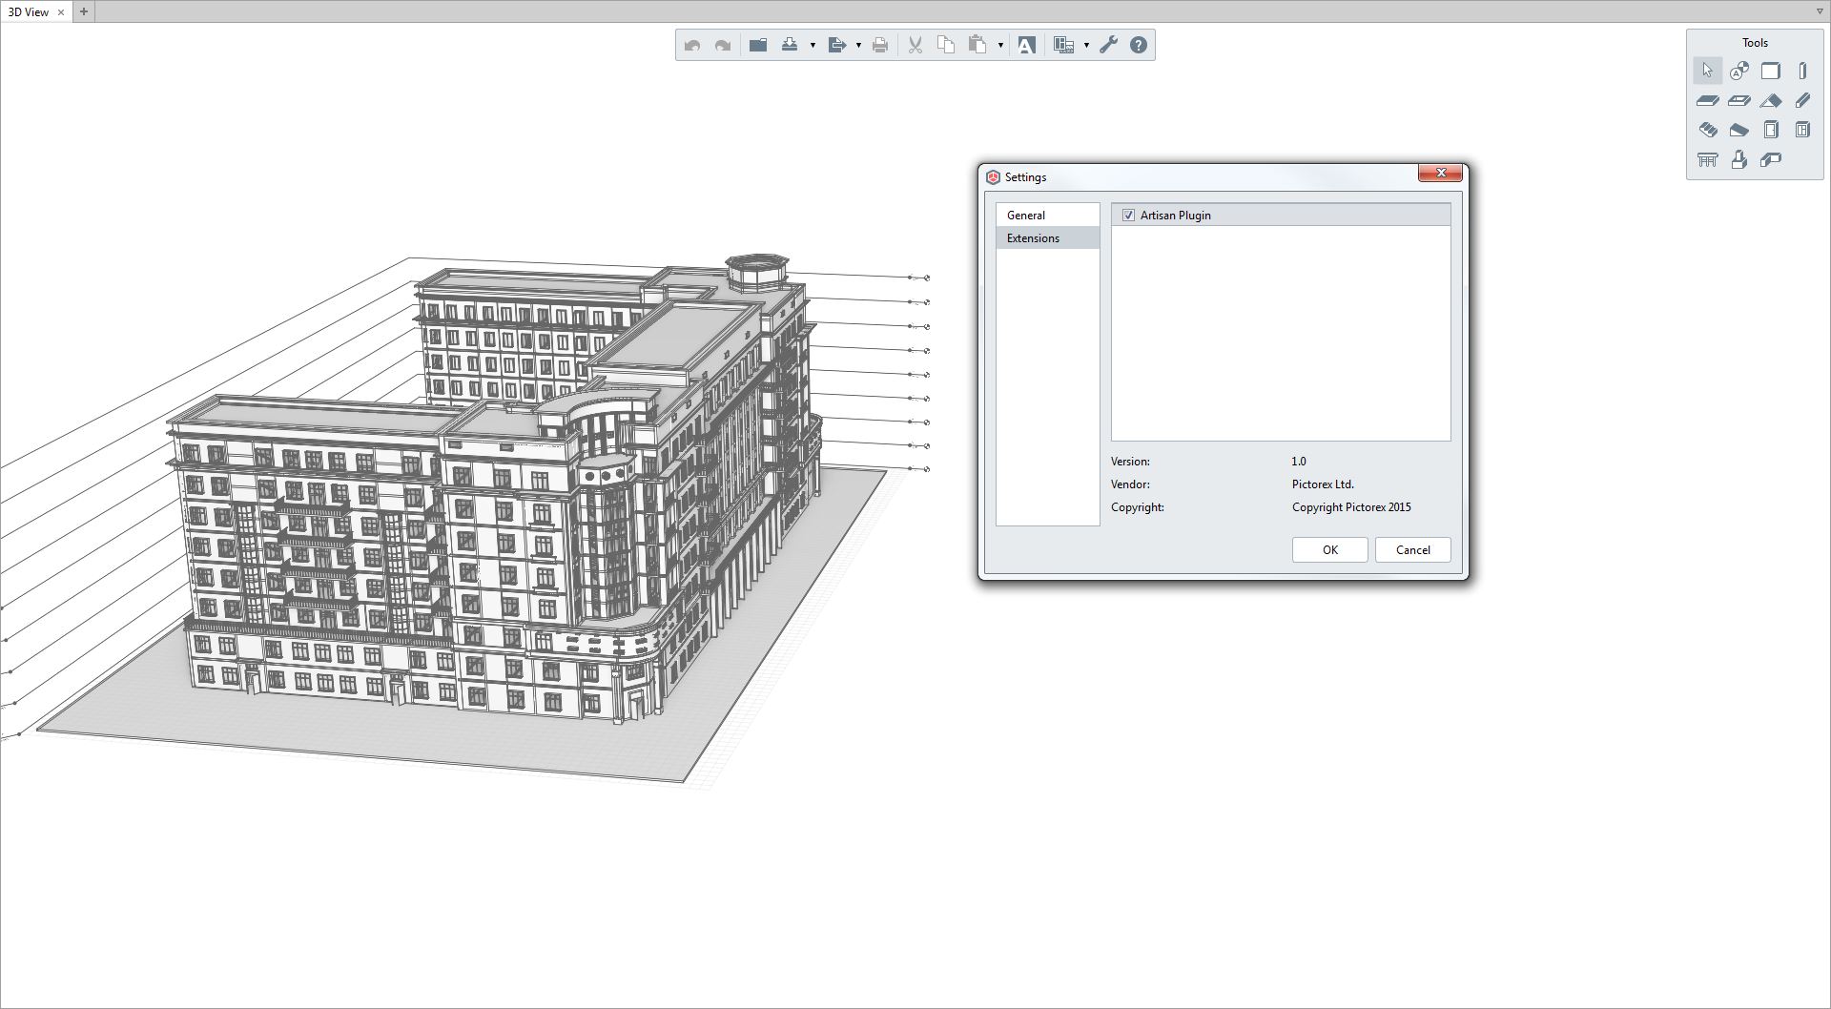Click the Help question mark icon
Screen dimensions: 1831x1009
click(1138, 44)
